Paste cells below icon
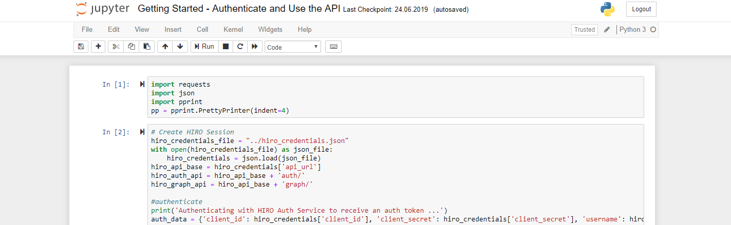The width and height of the screenshot is (731, 225). point(146,47)
